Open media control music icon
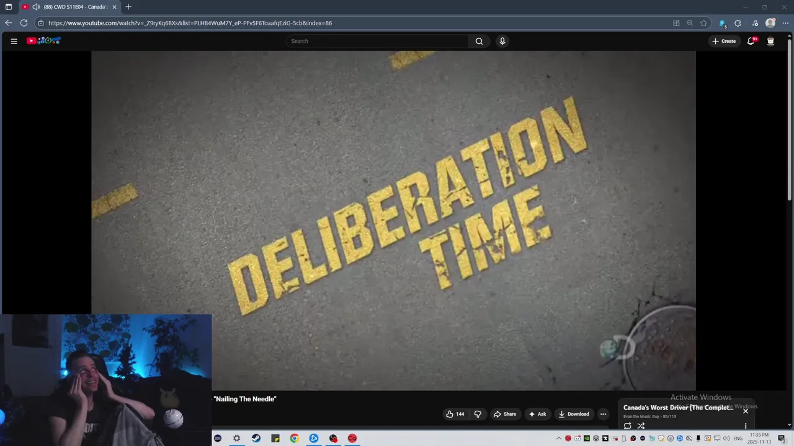The image size is (794, 446). click(x=755, y=23)
